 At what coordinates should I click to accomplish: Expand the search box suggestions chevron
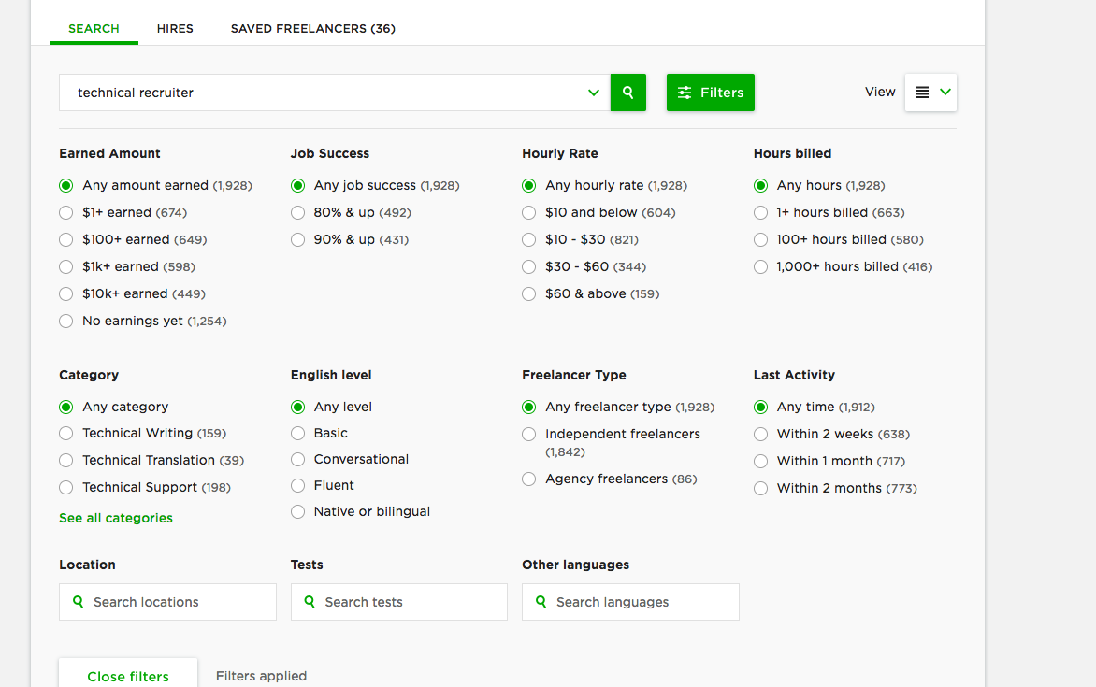pyautogui.click(x=593, y=93)
